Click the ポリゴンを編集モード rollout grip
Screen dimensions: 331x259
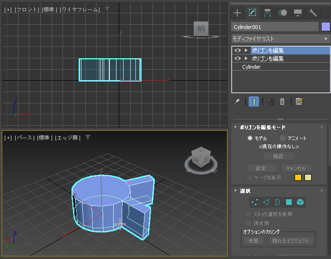[322, 127]
